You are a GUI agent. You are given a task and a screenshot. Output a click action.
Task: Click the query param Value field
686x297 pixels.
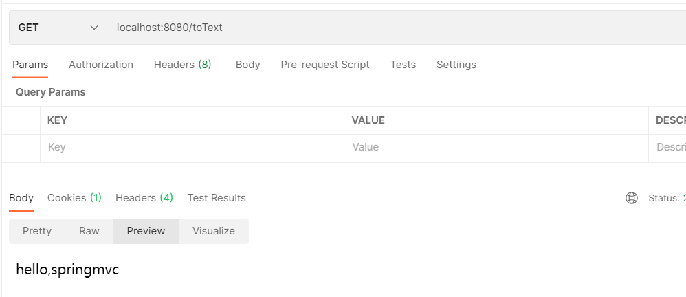pos(495,147)
